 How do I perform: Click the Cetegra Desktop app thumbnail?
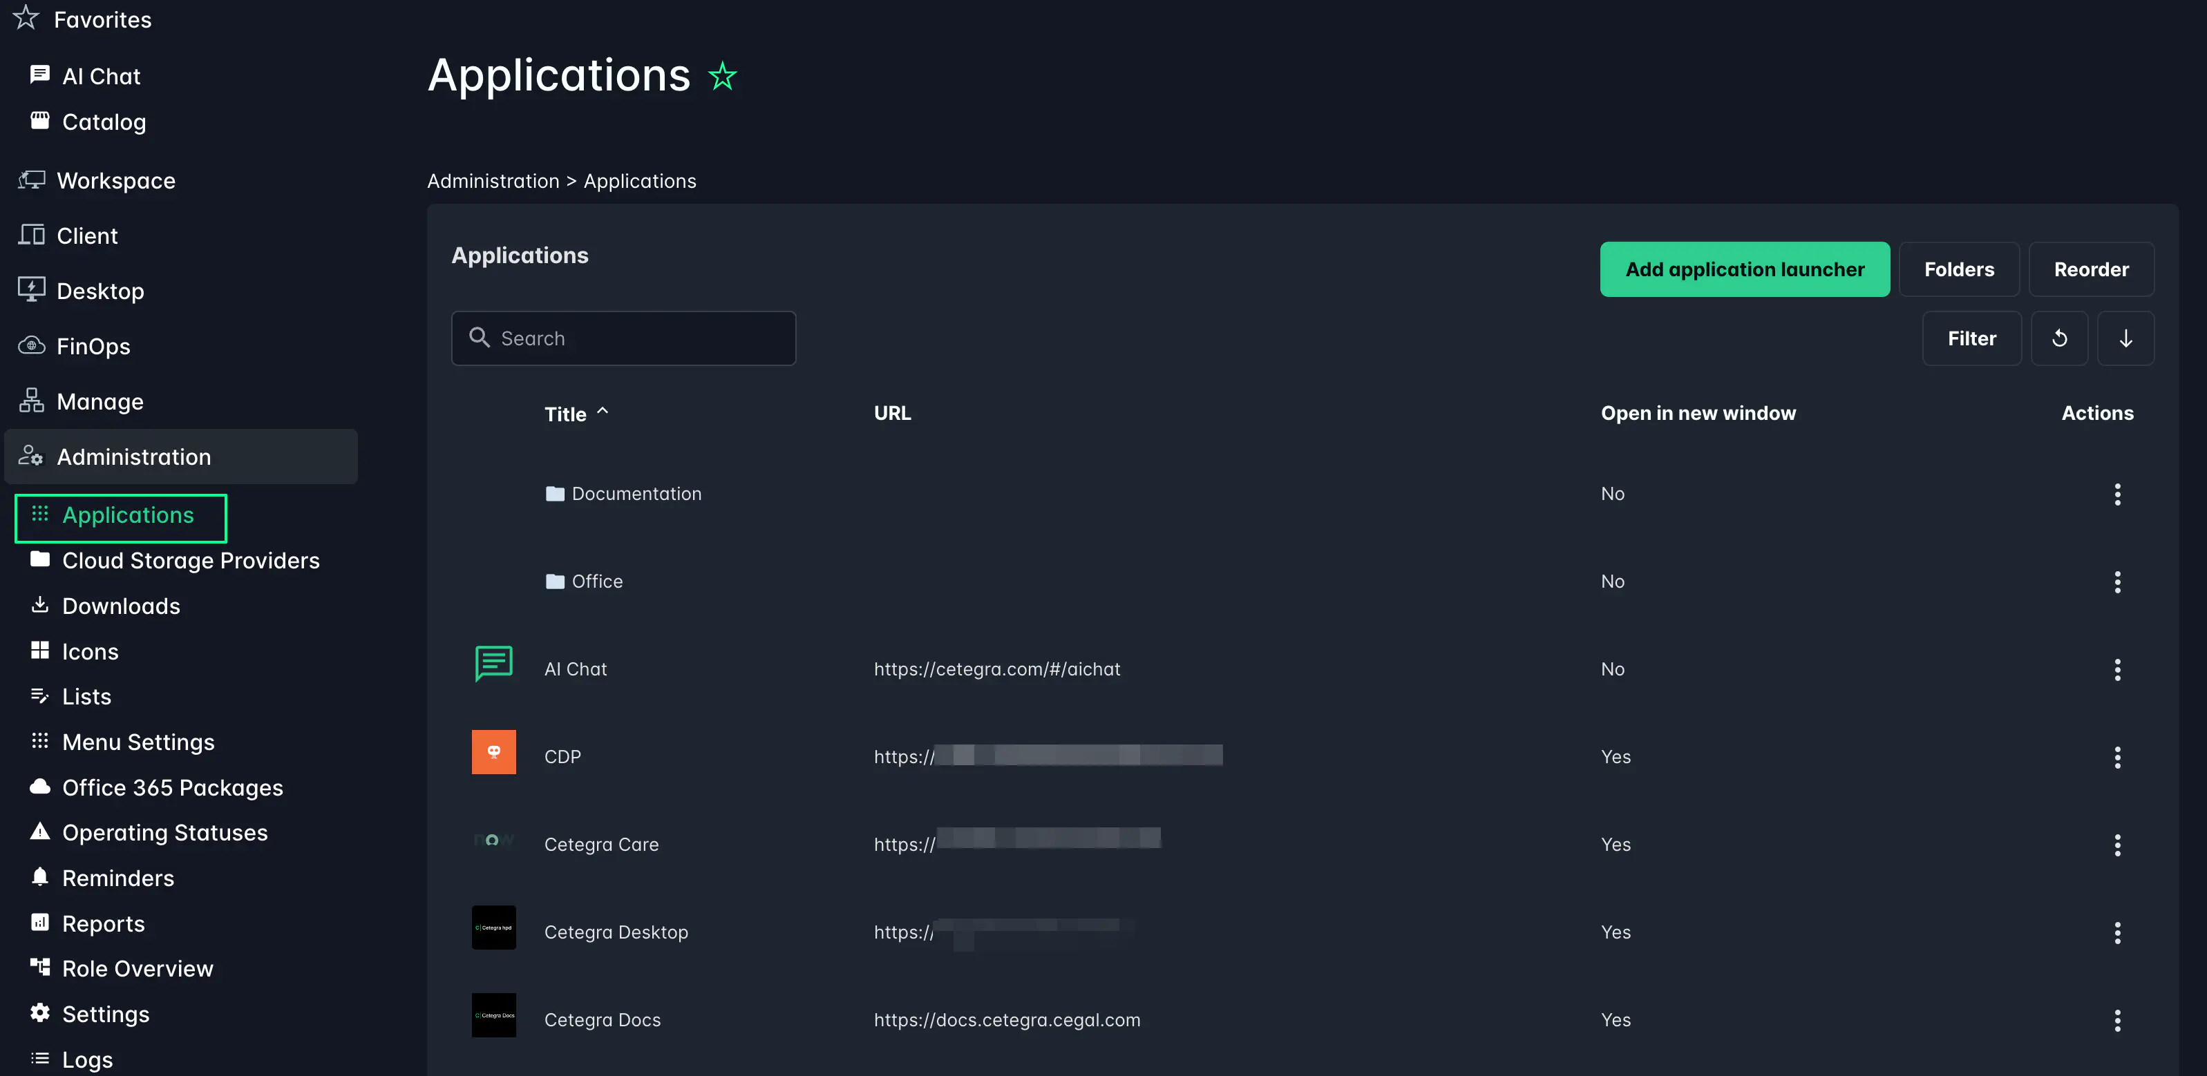click(x=493, y=928)
